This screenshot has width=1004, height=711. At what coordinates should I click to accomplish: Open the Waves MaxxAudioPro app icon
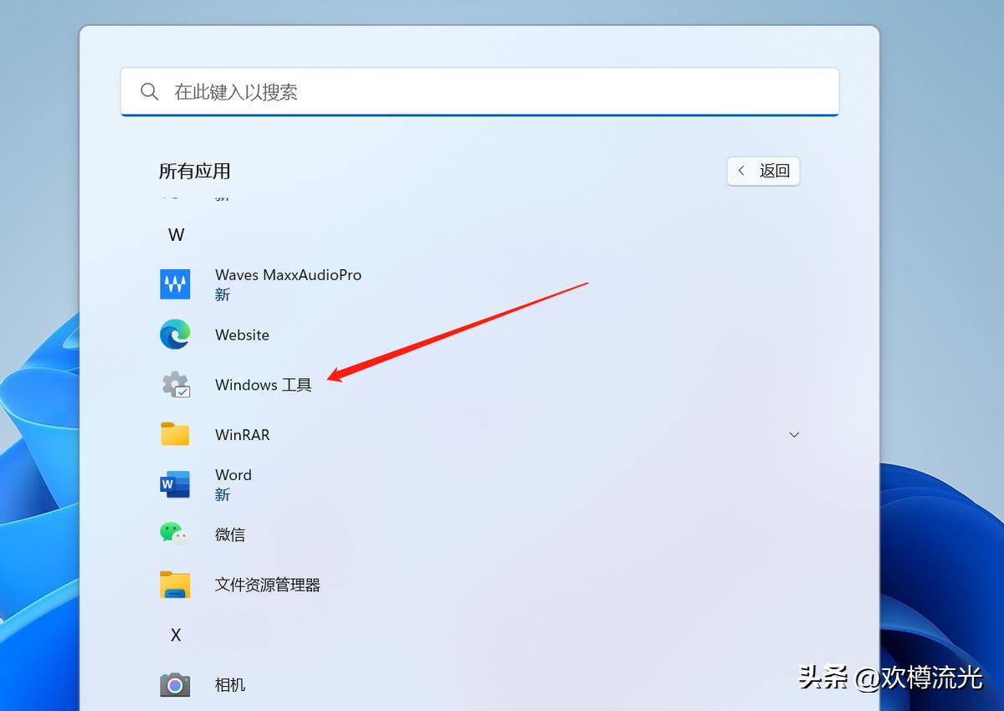tap(174, 284)
